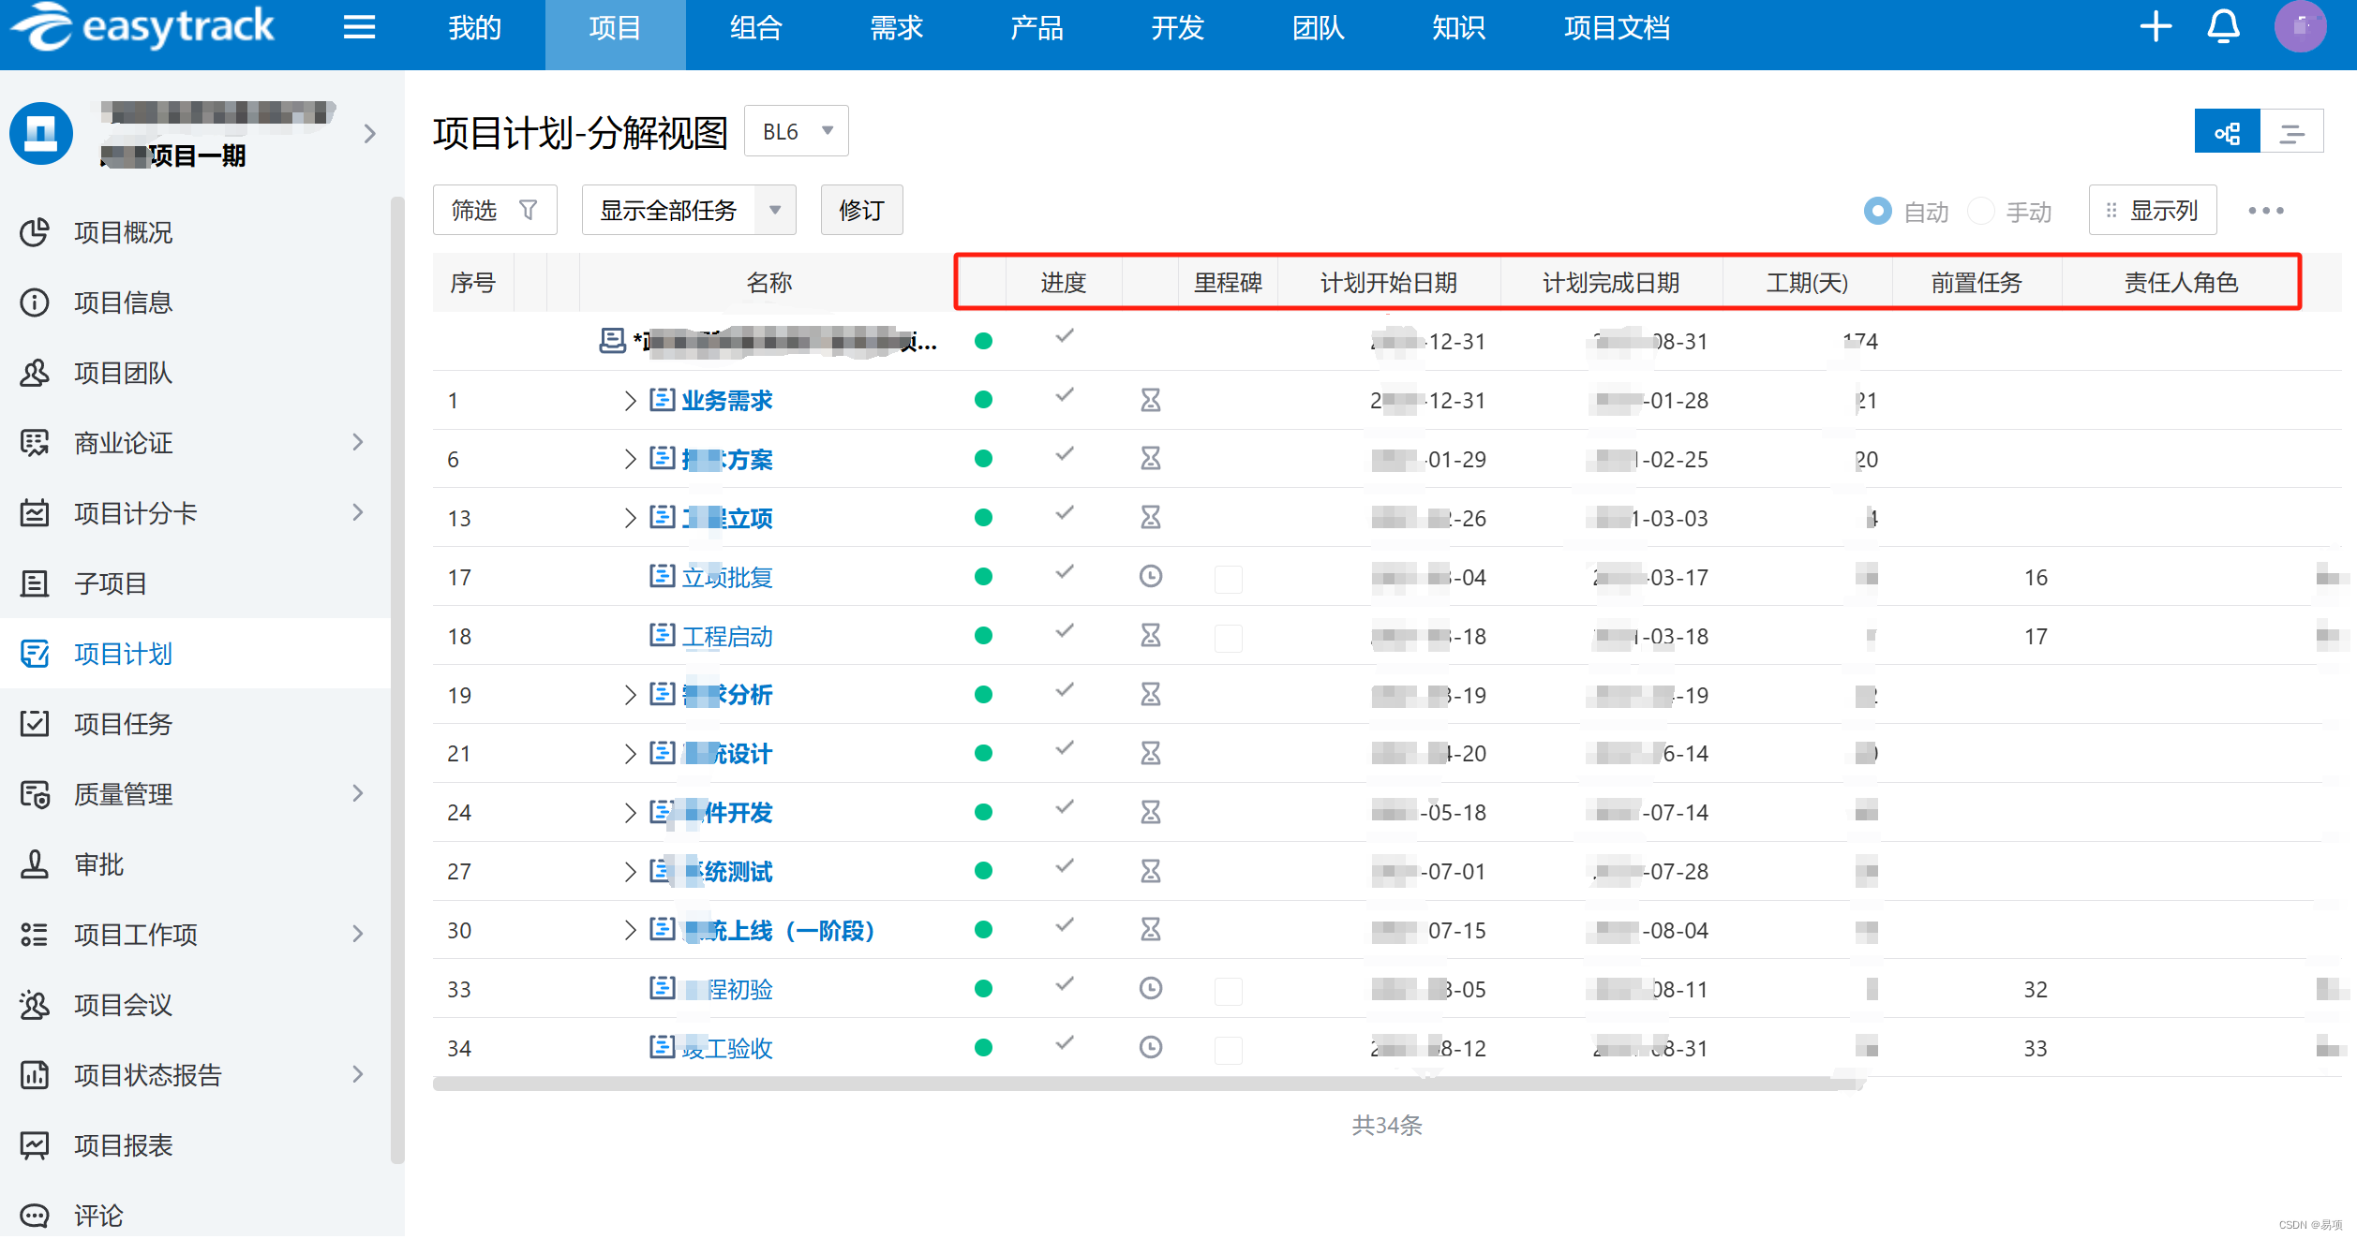Viewport: 2357px width, 1239px height.
Task: Open the BL6 baseline dropdown
Action: 796,132
